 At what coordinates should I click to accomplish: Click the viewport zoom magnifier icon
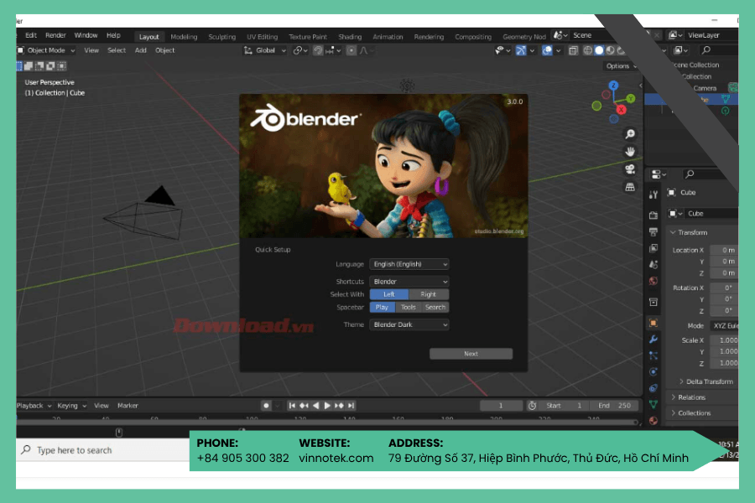[x=630, y=134]
